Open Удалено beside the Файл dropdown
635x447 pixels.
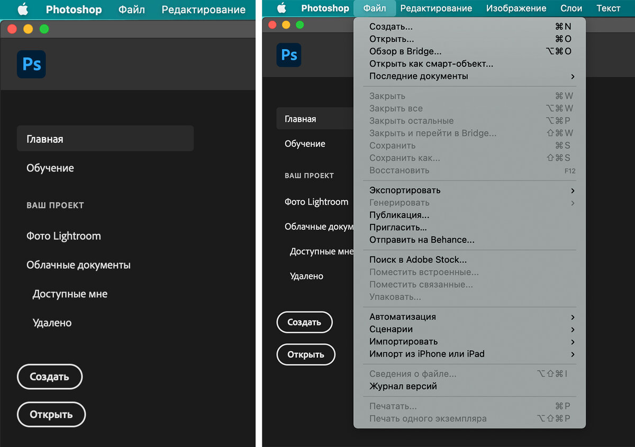[x=306, y=276]
